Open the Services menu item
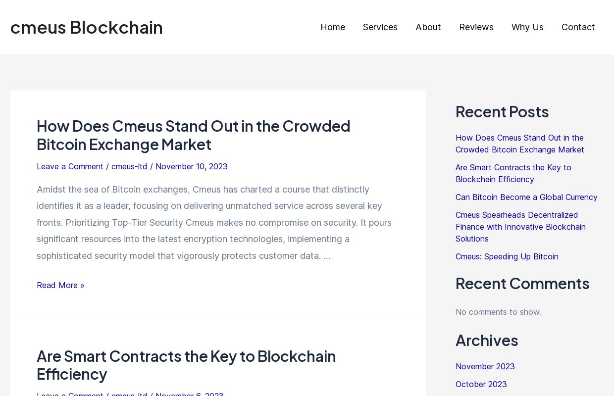The image size is (614, 396). coord(380,27)
